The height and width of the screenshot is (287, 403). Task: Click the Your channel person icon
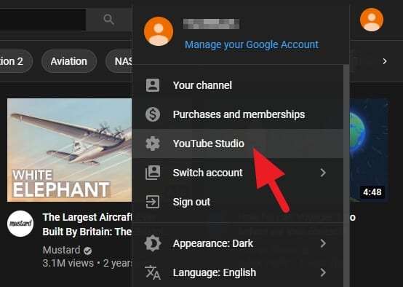[153, 85]
